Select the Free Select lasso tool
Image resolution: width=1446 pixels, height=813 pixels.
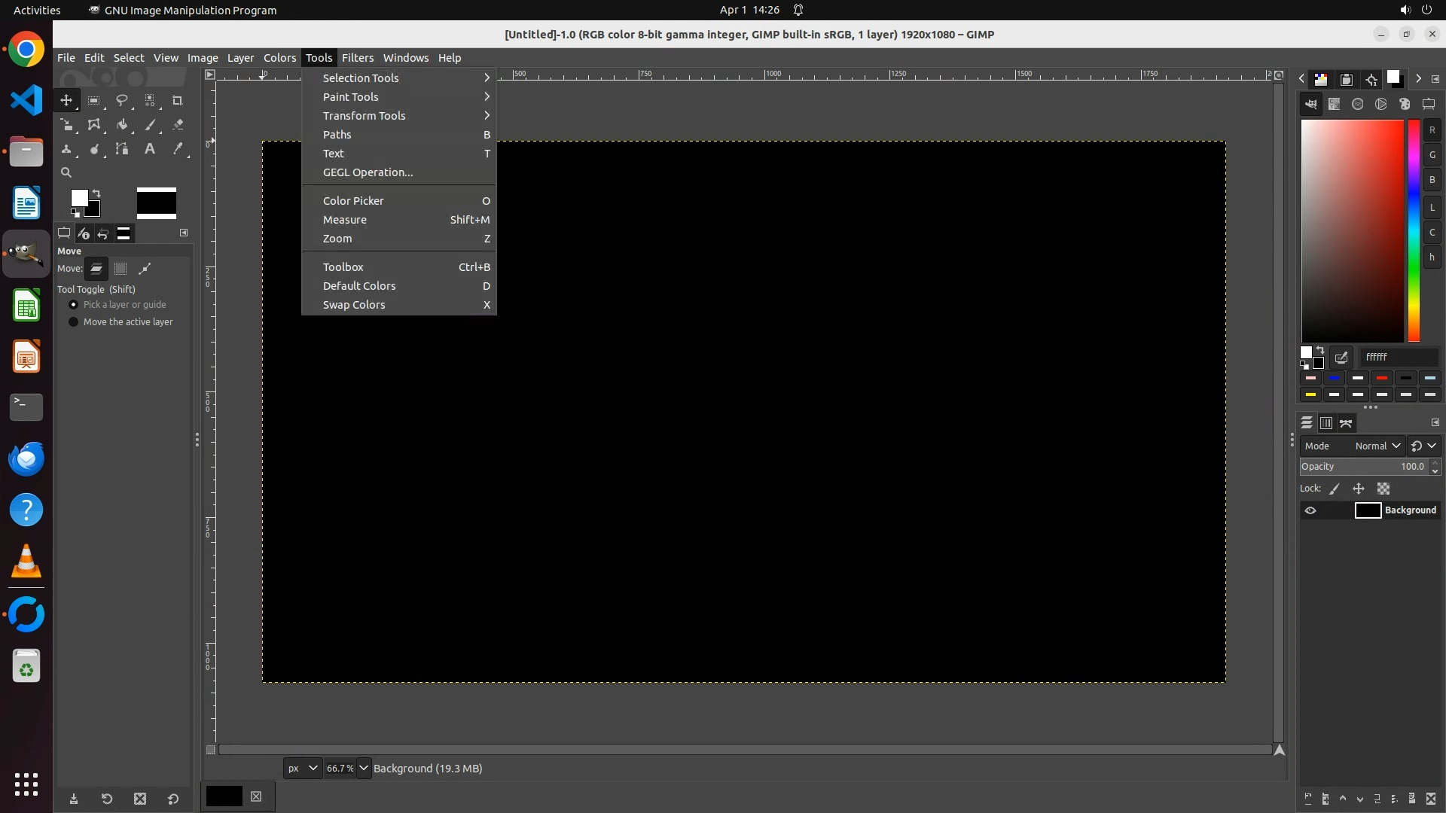(x=121, y=100)
